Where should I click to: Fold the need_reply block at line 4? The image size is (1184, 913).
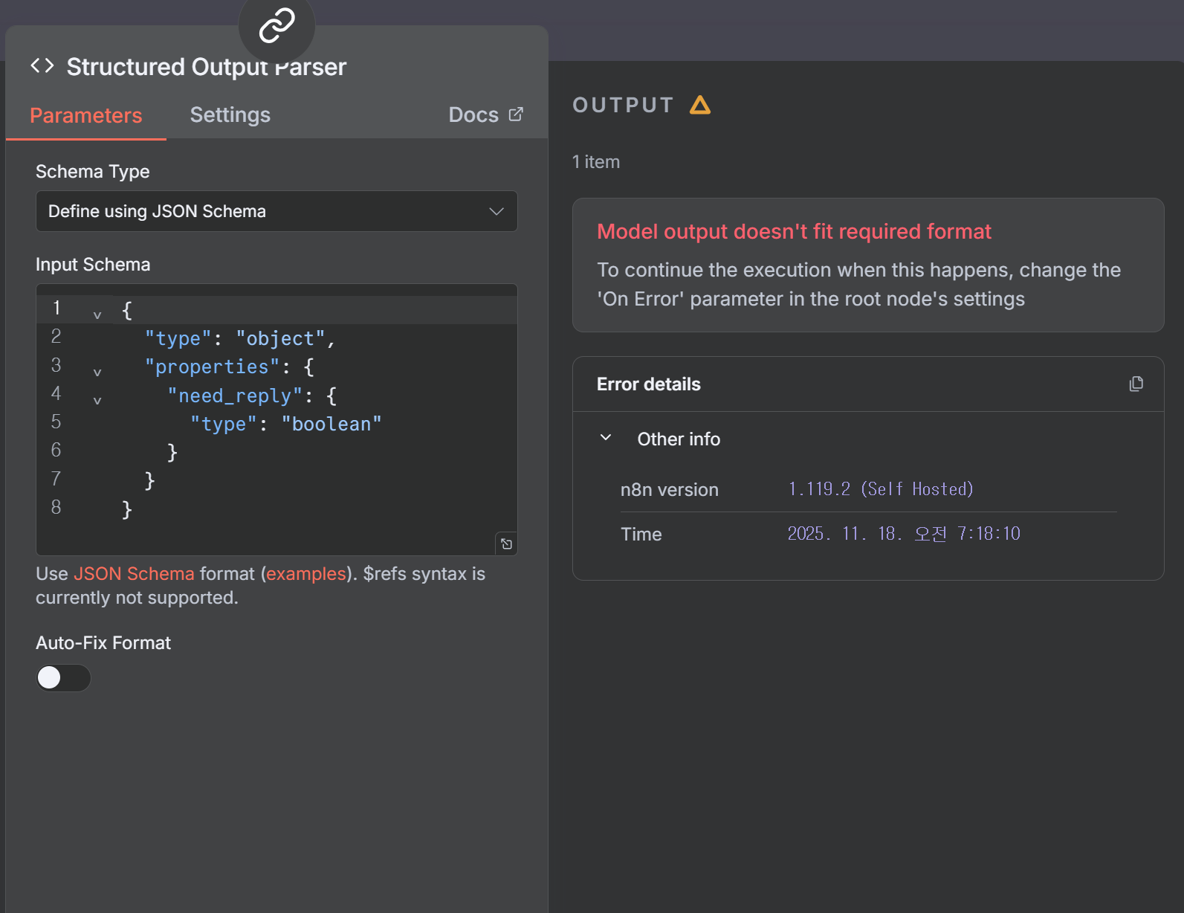(97, 400)
